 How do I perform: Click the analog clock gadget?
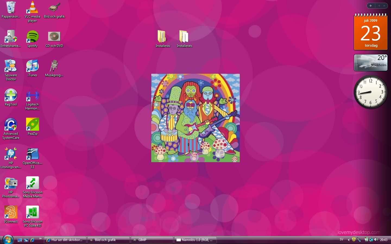point(371,92)
